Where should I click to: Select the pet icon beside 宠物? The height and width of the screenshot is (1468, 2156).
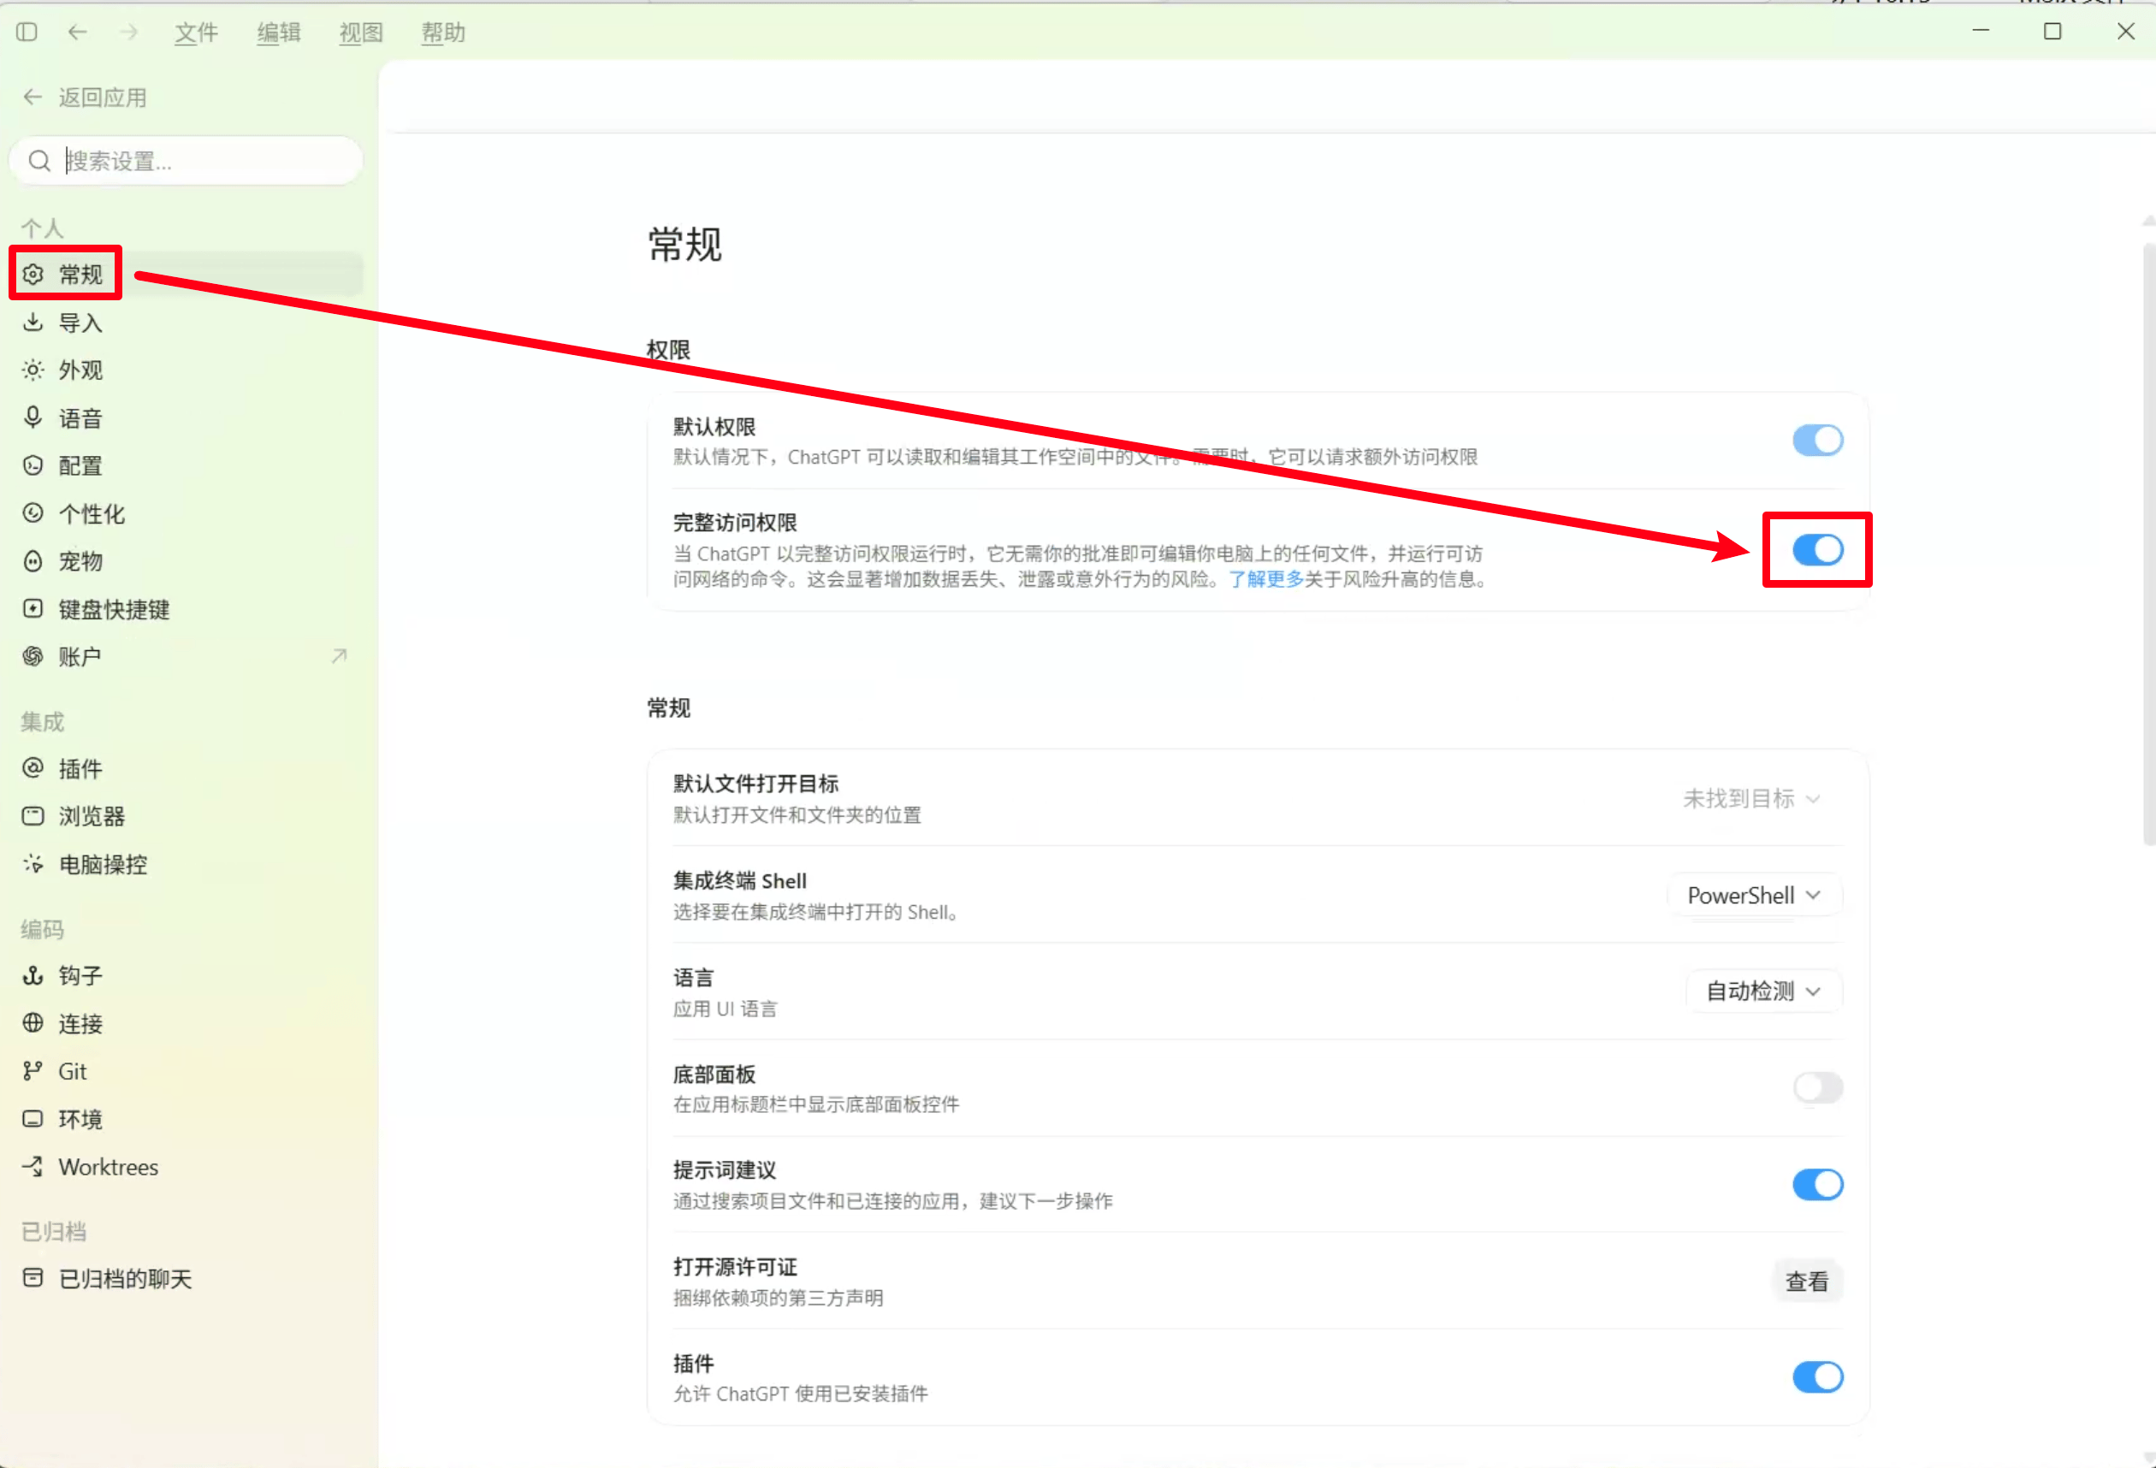[33, 561]
